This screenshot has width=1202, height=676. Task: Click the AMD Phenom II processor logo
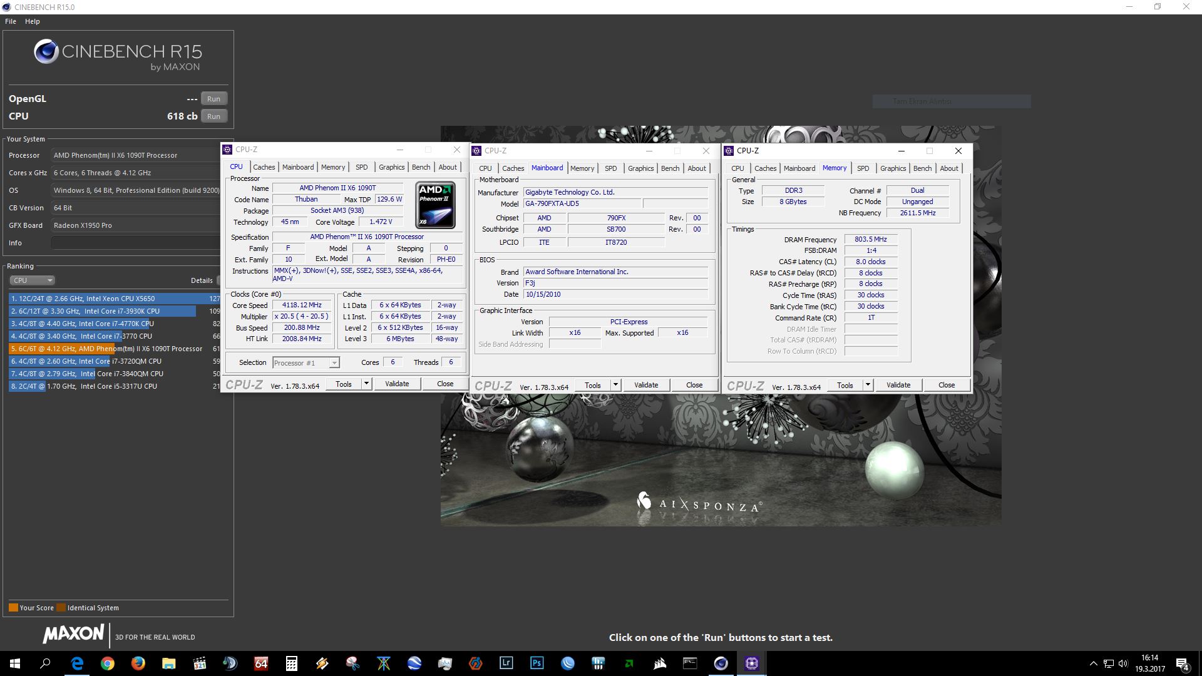pos(436,205)
